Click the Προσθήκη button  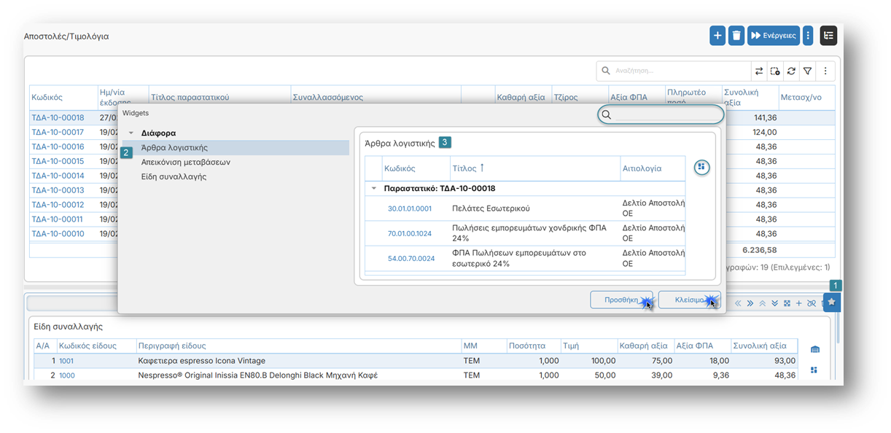(x=621, y=300)
